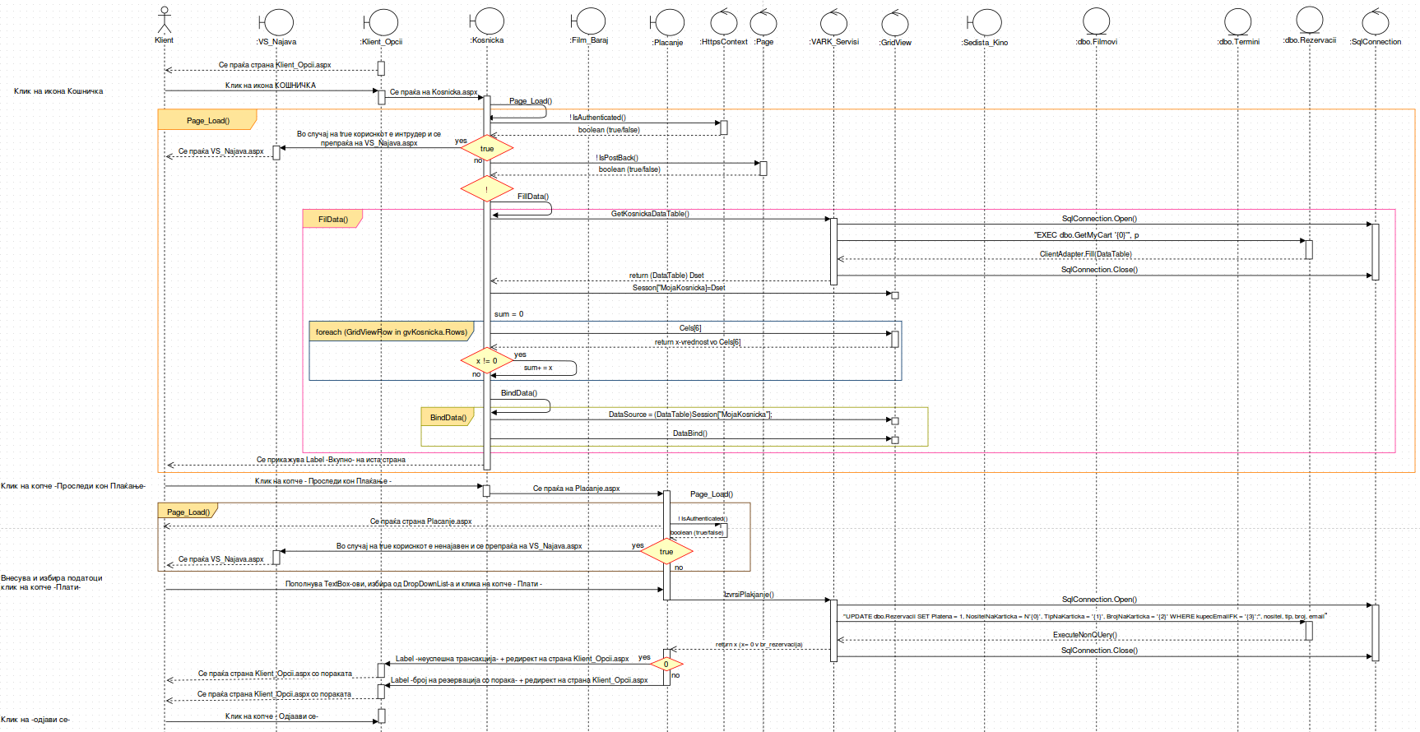Click the :dbo.Termini entity icon
The image size is (1420, 732).
coord(1237,22)
